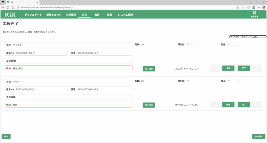Viewport: 267px width, 143px height.
Task: Click the KiX logo in header
Action: coord(10,15)
